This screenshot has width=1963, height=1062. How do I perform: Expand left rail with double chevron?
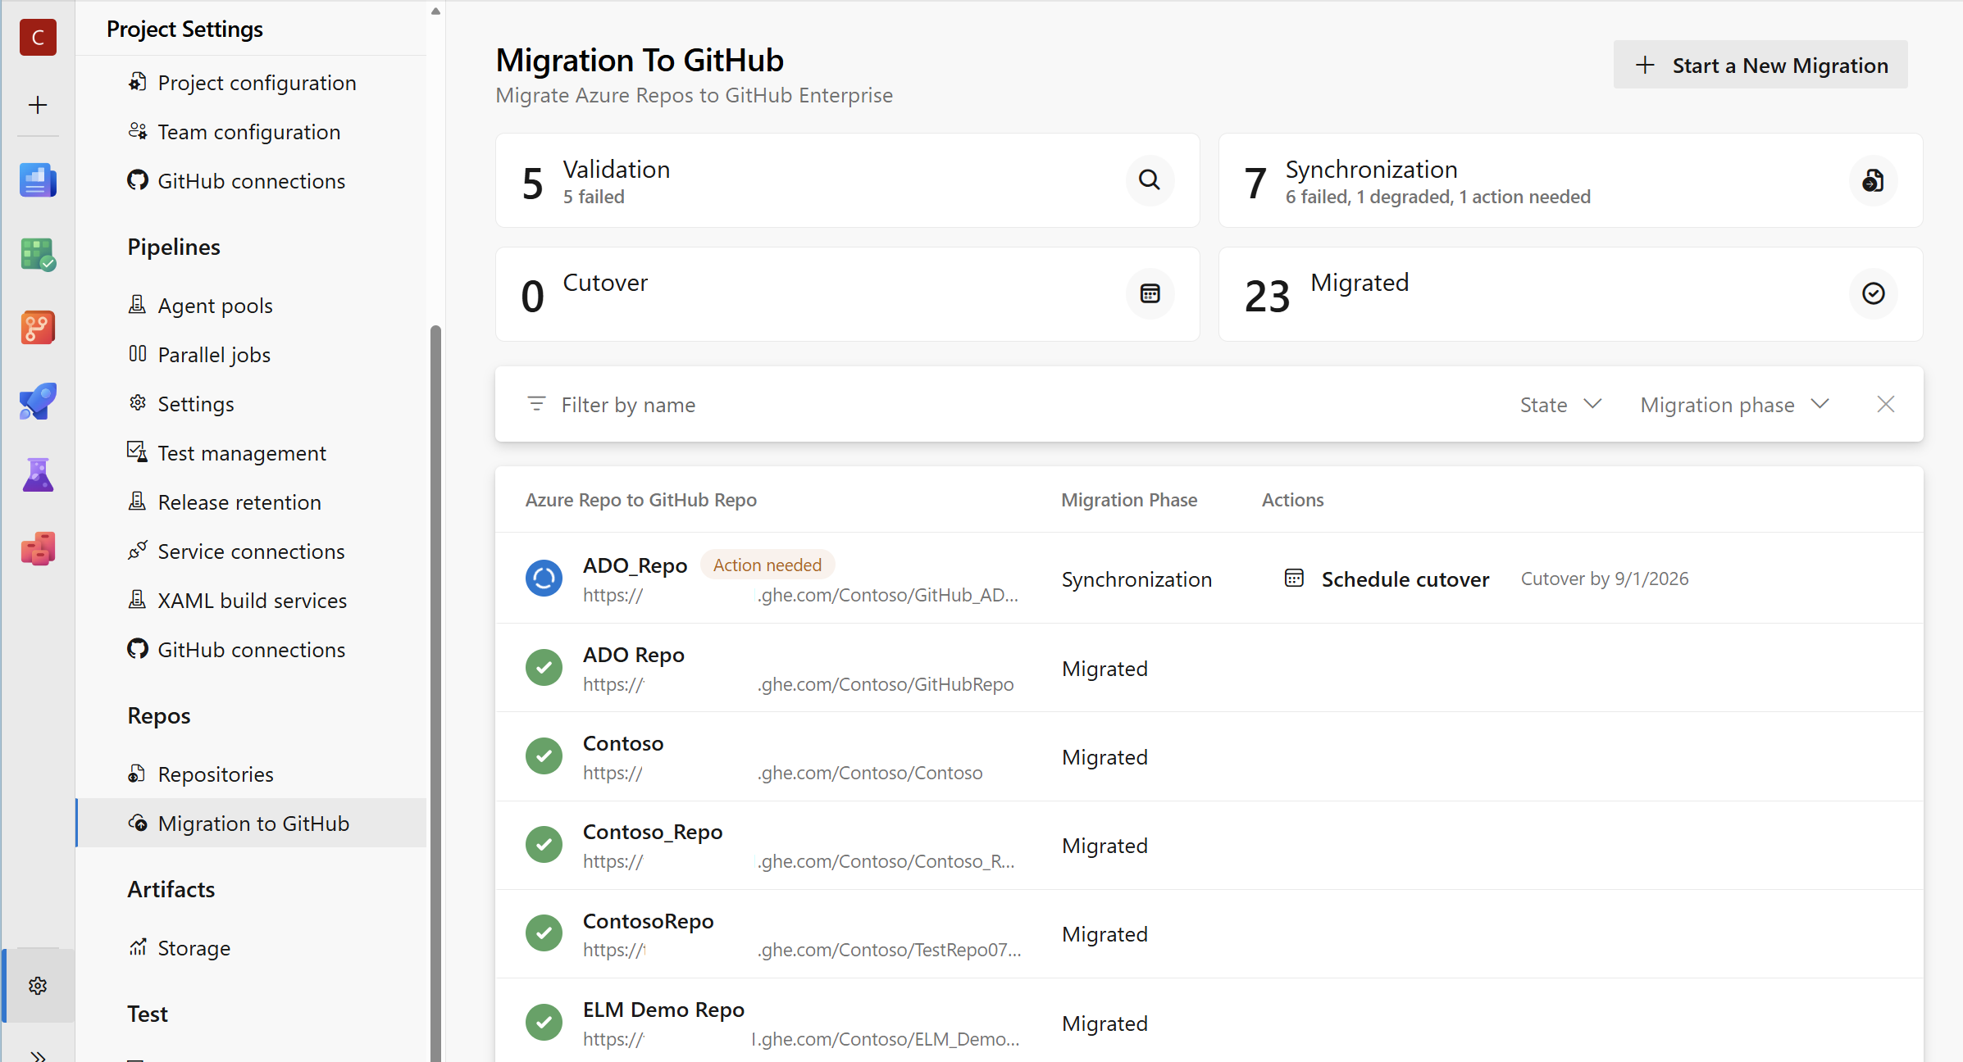[x=38, y=1055]
